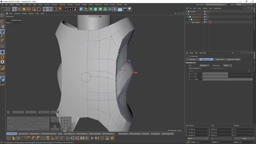Click the Undo arrow icon
The width and height of the screenshot is (256, 144).
(x=4, y=9)
